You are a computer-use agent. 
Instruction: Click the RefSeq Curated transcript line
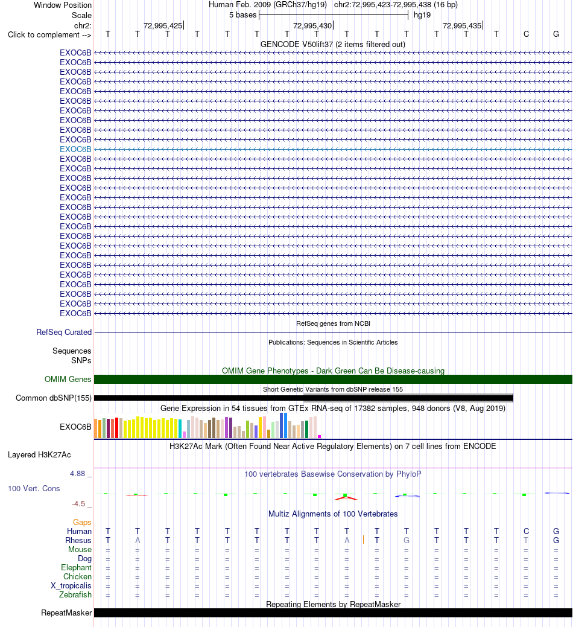333,333
